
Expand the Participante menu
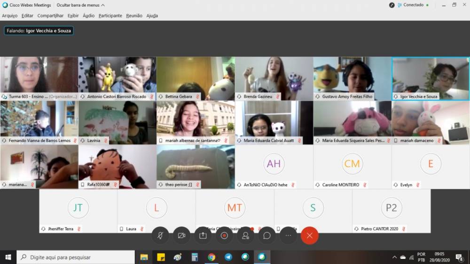coord(110,16)
